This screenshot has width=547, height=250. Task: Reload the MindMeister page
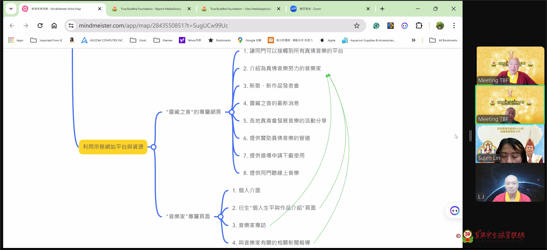pos(40,26)
